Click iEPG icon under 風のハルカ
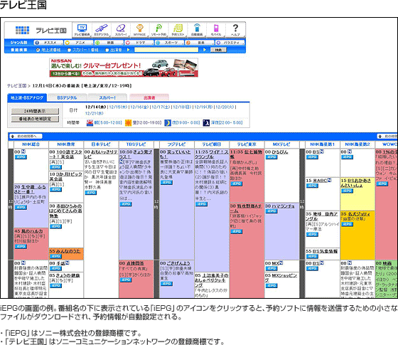 coord(21,246)
